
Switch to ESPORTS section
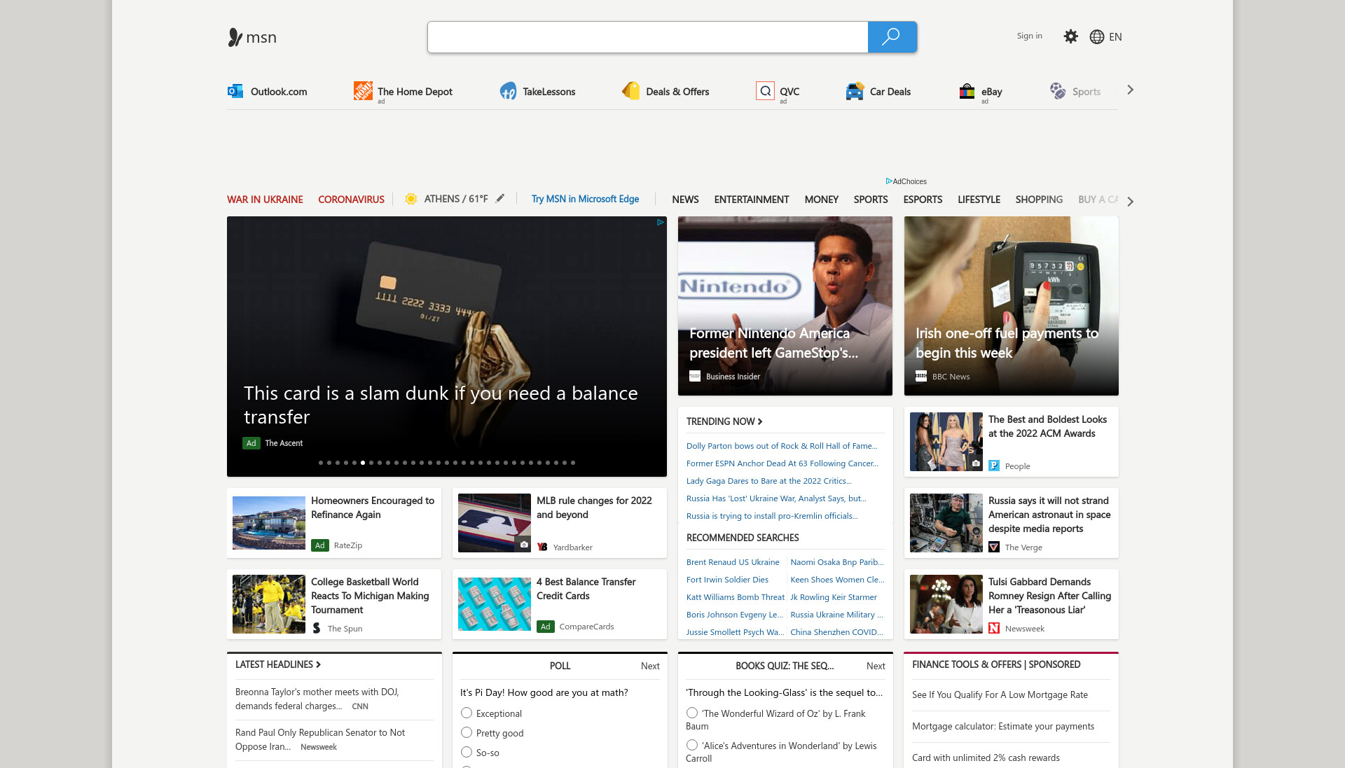(923, 200)
